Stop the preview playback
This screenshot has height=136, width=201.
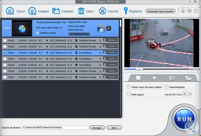pyautogui.click(x=138, y=78)
